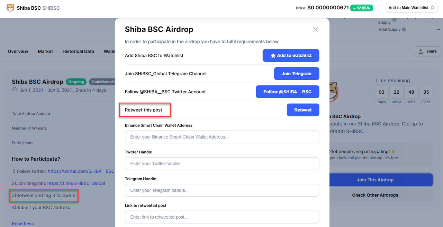Click the blue Retweet button
The image size is (443, 227).
click(x=303, y=110)
